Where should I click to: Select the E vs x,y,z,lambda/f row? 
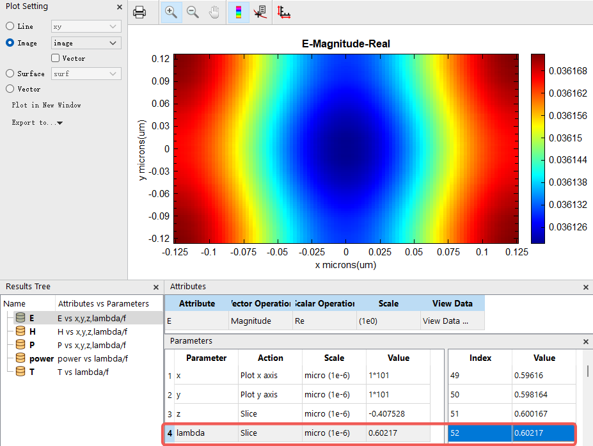click(x=88, y=318)
